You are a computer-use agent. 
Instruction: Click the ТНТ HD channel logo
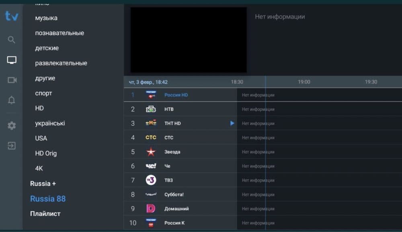(151, 123)
